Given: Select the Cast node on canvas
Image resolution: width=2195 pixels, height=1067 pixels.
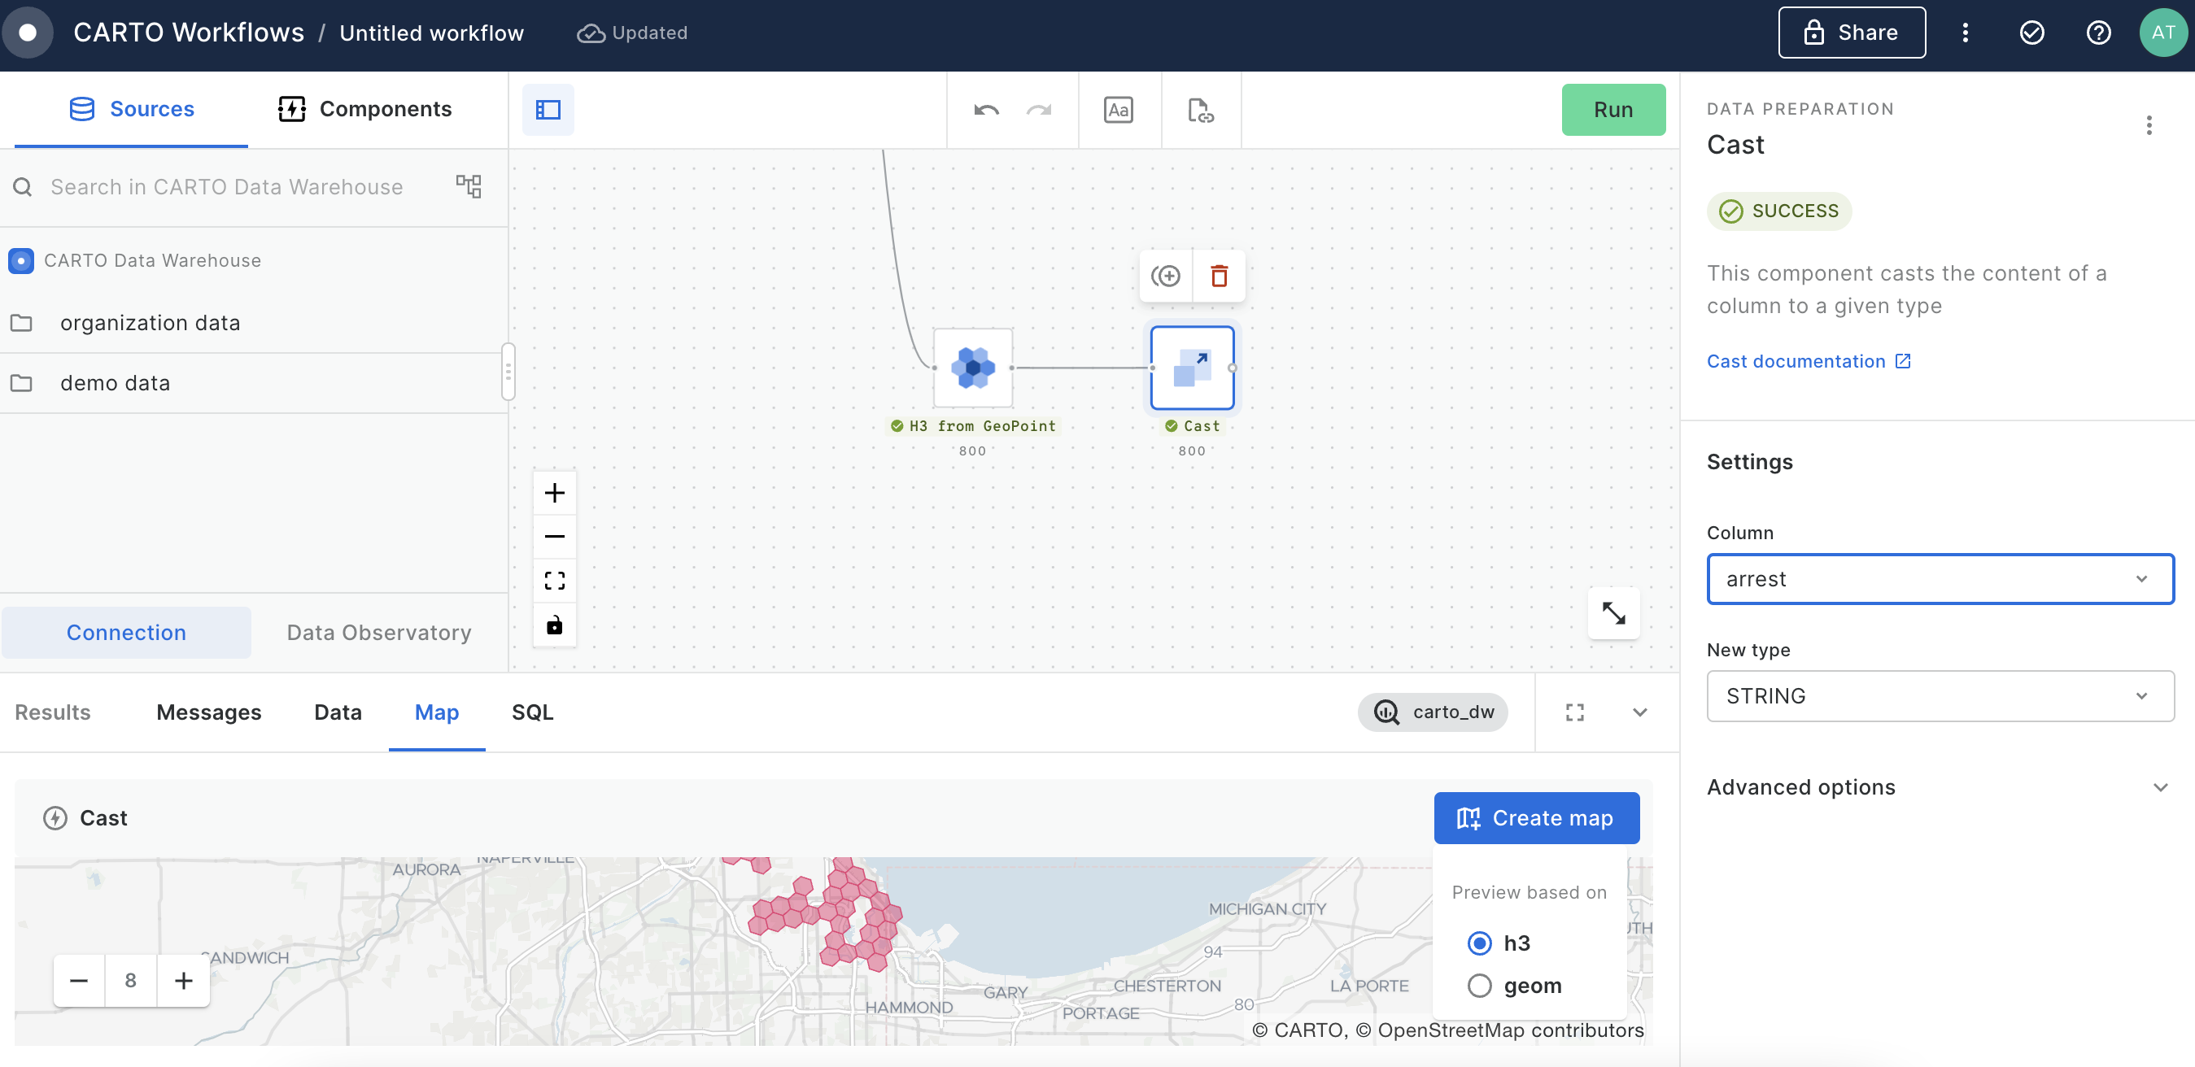Looking at the screenshot, I should pos(1191,368).
